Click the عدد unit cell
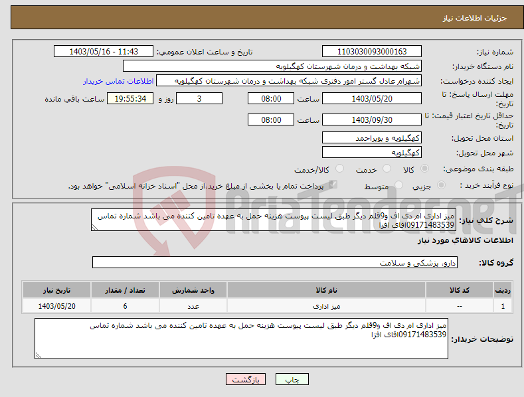Viewport: 524px width, 397px height. coord(193,306)
